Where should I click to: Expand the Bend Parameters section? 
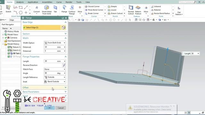45,92
